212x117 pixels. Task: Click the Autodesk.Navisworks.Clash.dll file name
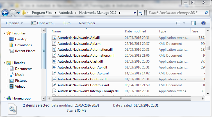pos(80,61)
